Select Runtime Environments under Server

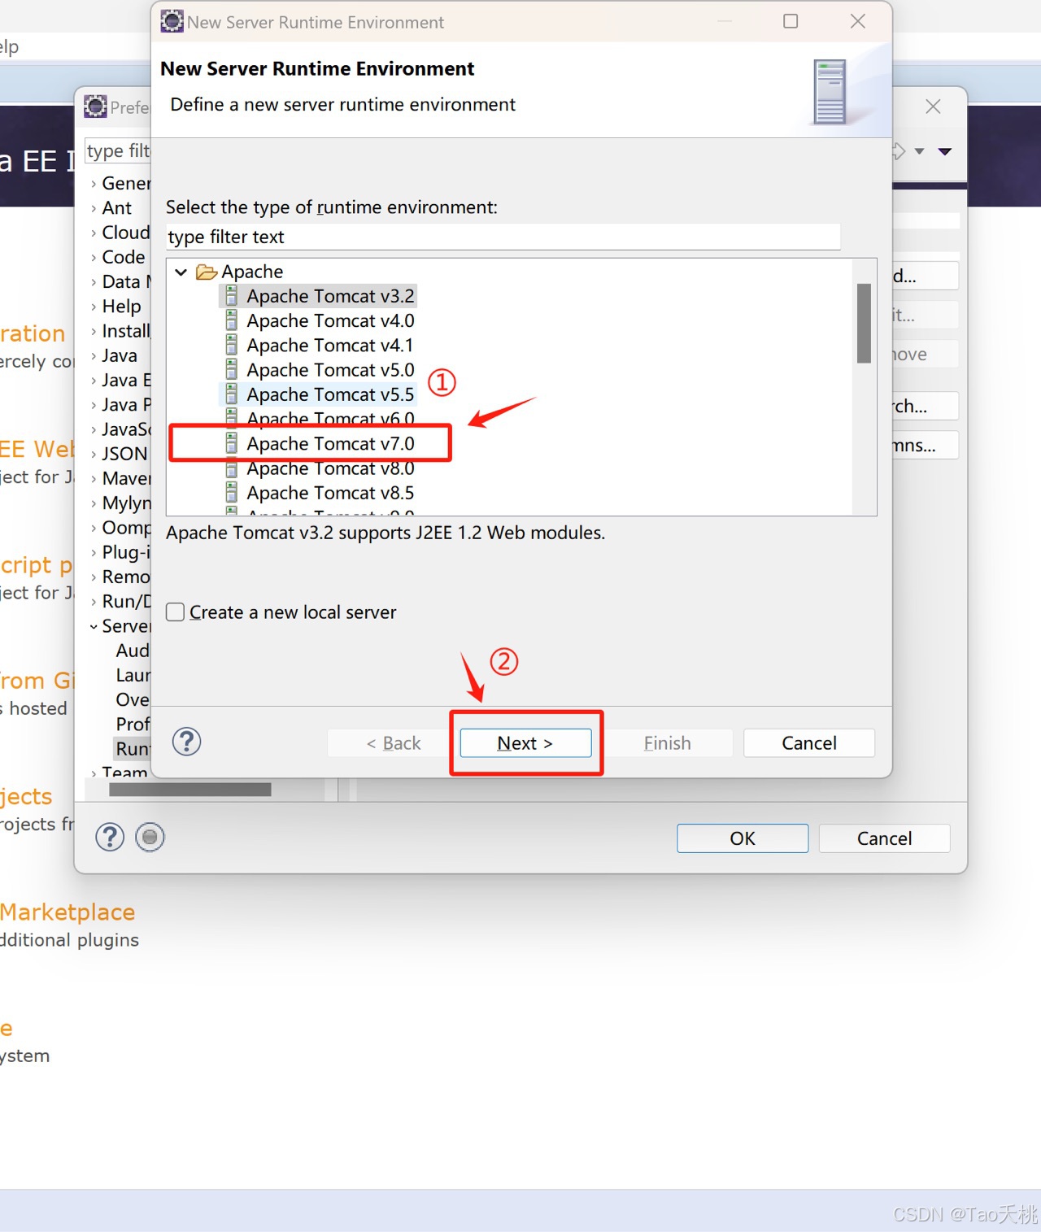(x=133, y=748)
